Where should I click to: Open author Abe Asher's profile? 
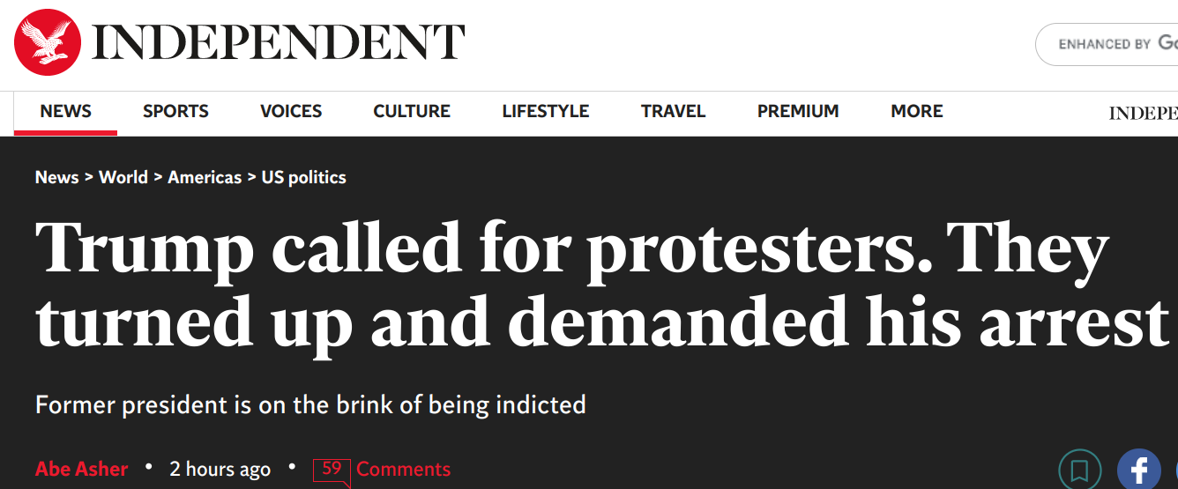click(82, 470)
